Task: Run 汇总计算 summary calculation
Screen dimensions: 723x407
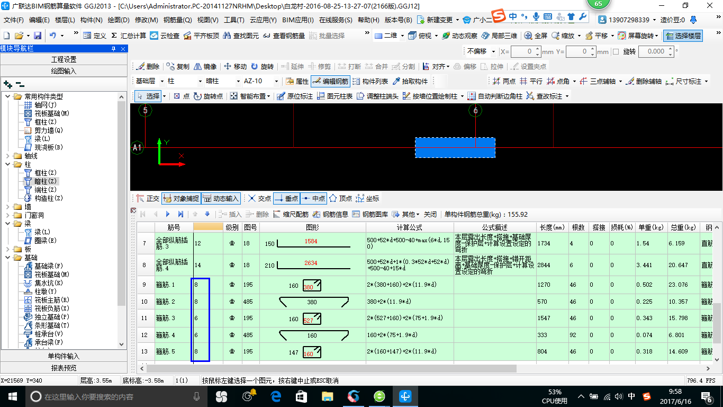Action: pos(128,36)
